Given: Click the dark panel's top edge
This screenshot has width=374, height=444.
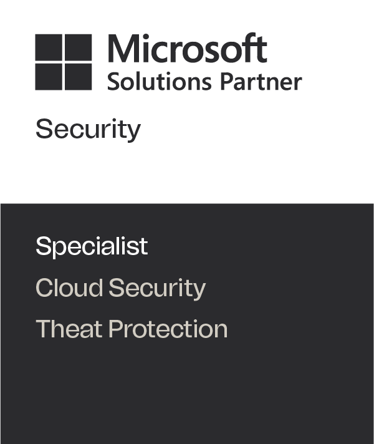Looking at the screenshot, I should (187, 205).
